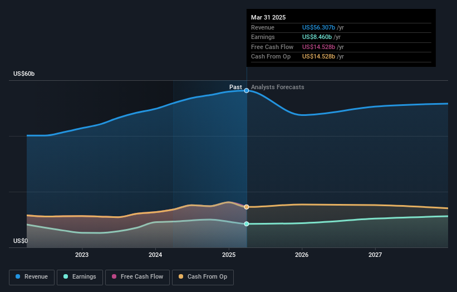Click the Mar 31 2025 tooltip date
Image resolution: width=457 pixels, height=292 pixels.
pyautogui.click(x=268, y=17)
